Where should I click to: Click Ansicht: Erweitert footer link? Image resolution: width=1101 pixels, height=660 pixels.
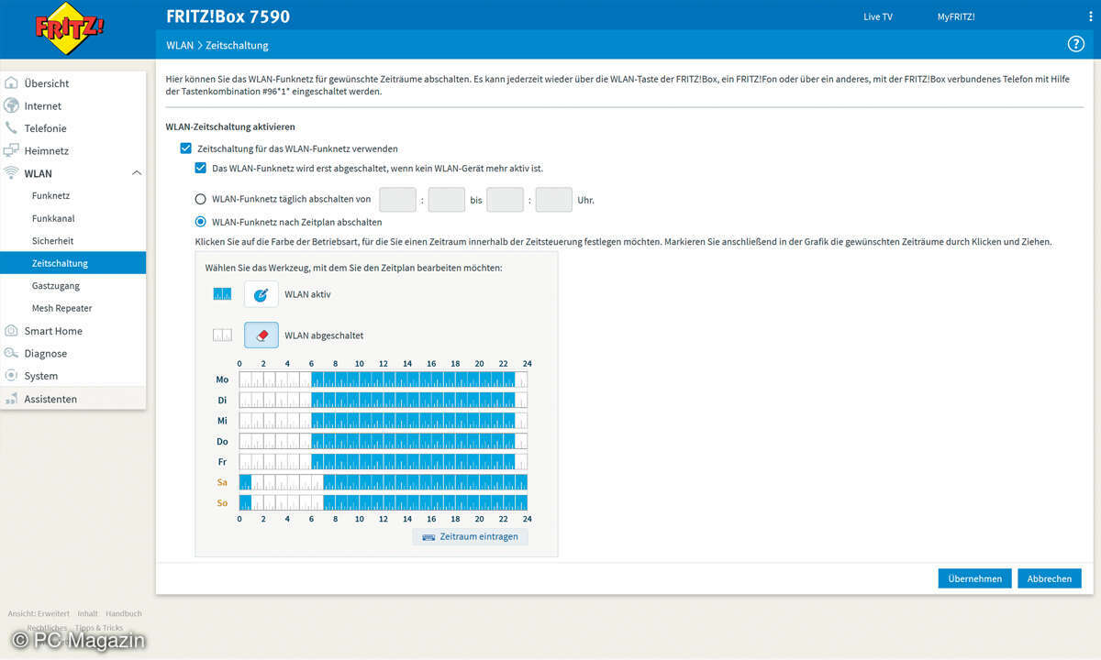[39, 613]
